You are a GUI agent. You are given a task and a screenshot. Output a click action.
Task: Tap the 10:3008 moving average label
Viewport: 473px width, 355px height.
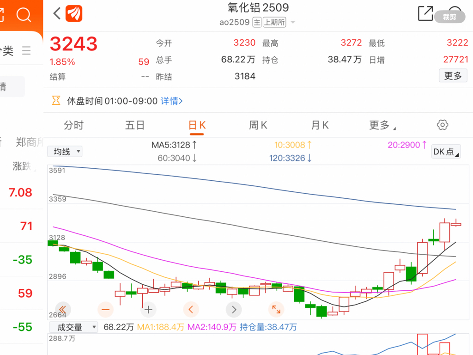coord(293,145)
